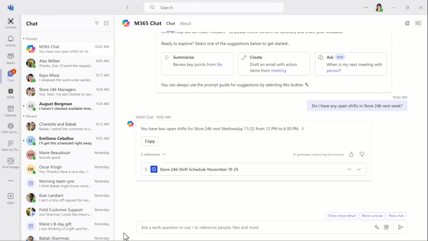Expand the Store 246 Shift Schedule reference
This screenshot has height=241, width=428.
[x=359, y=169]
